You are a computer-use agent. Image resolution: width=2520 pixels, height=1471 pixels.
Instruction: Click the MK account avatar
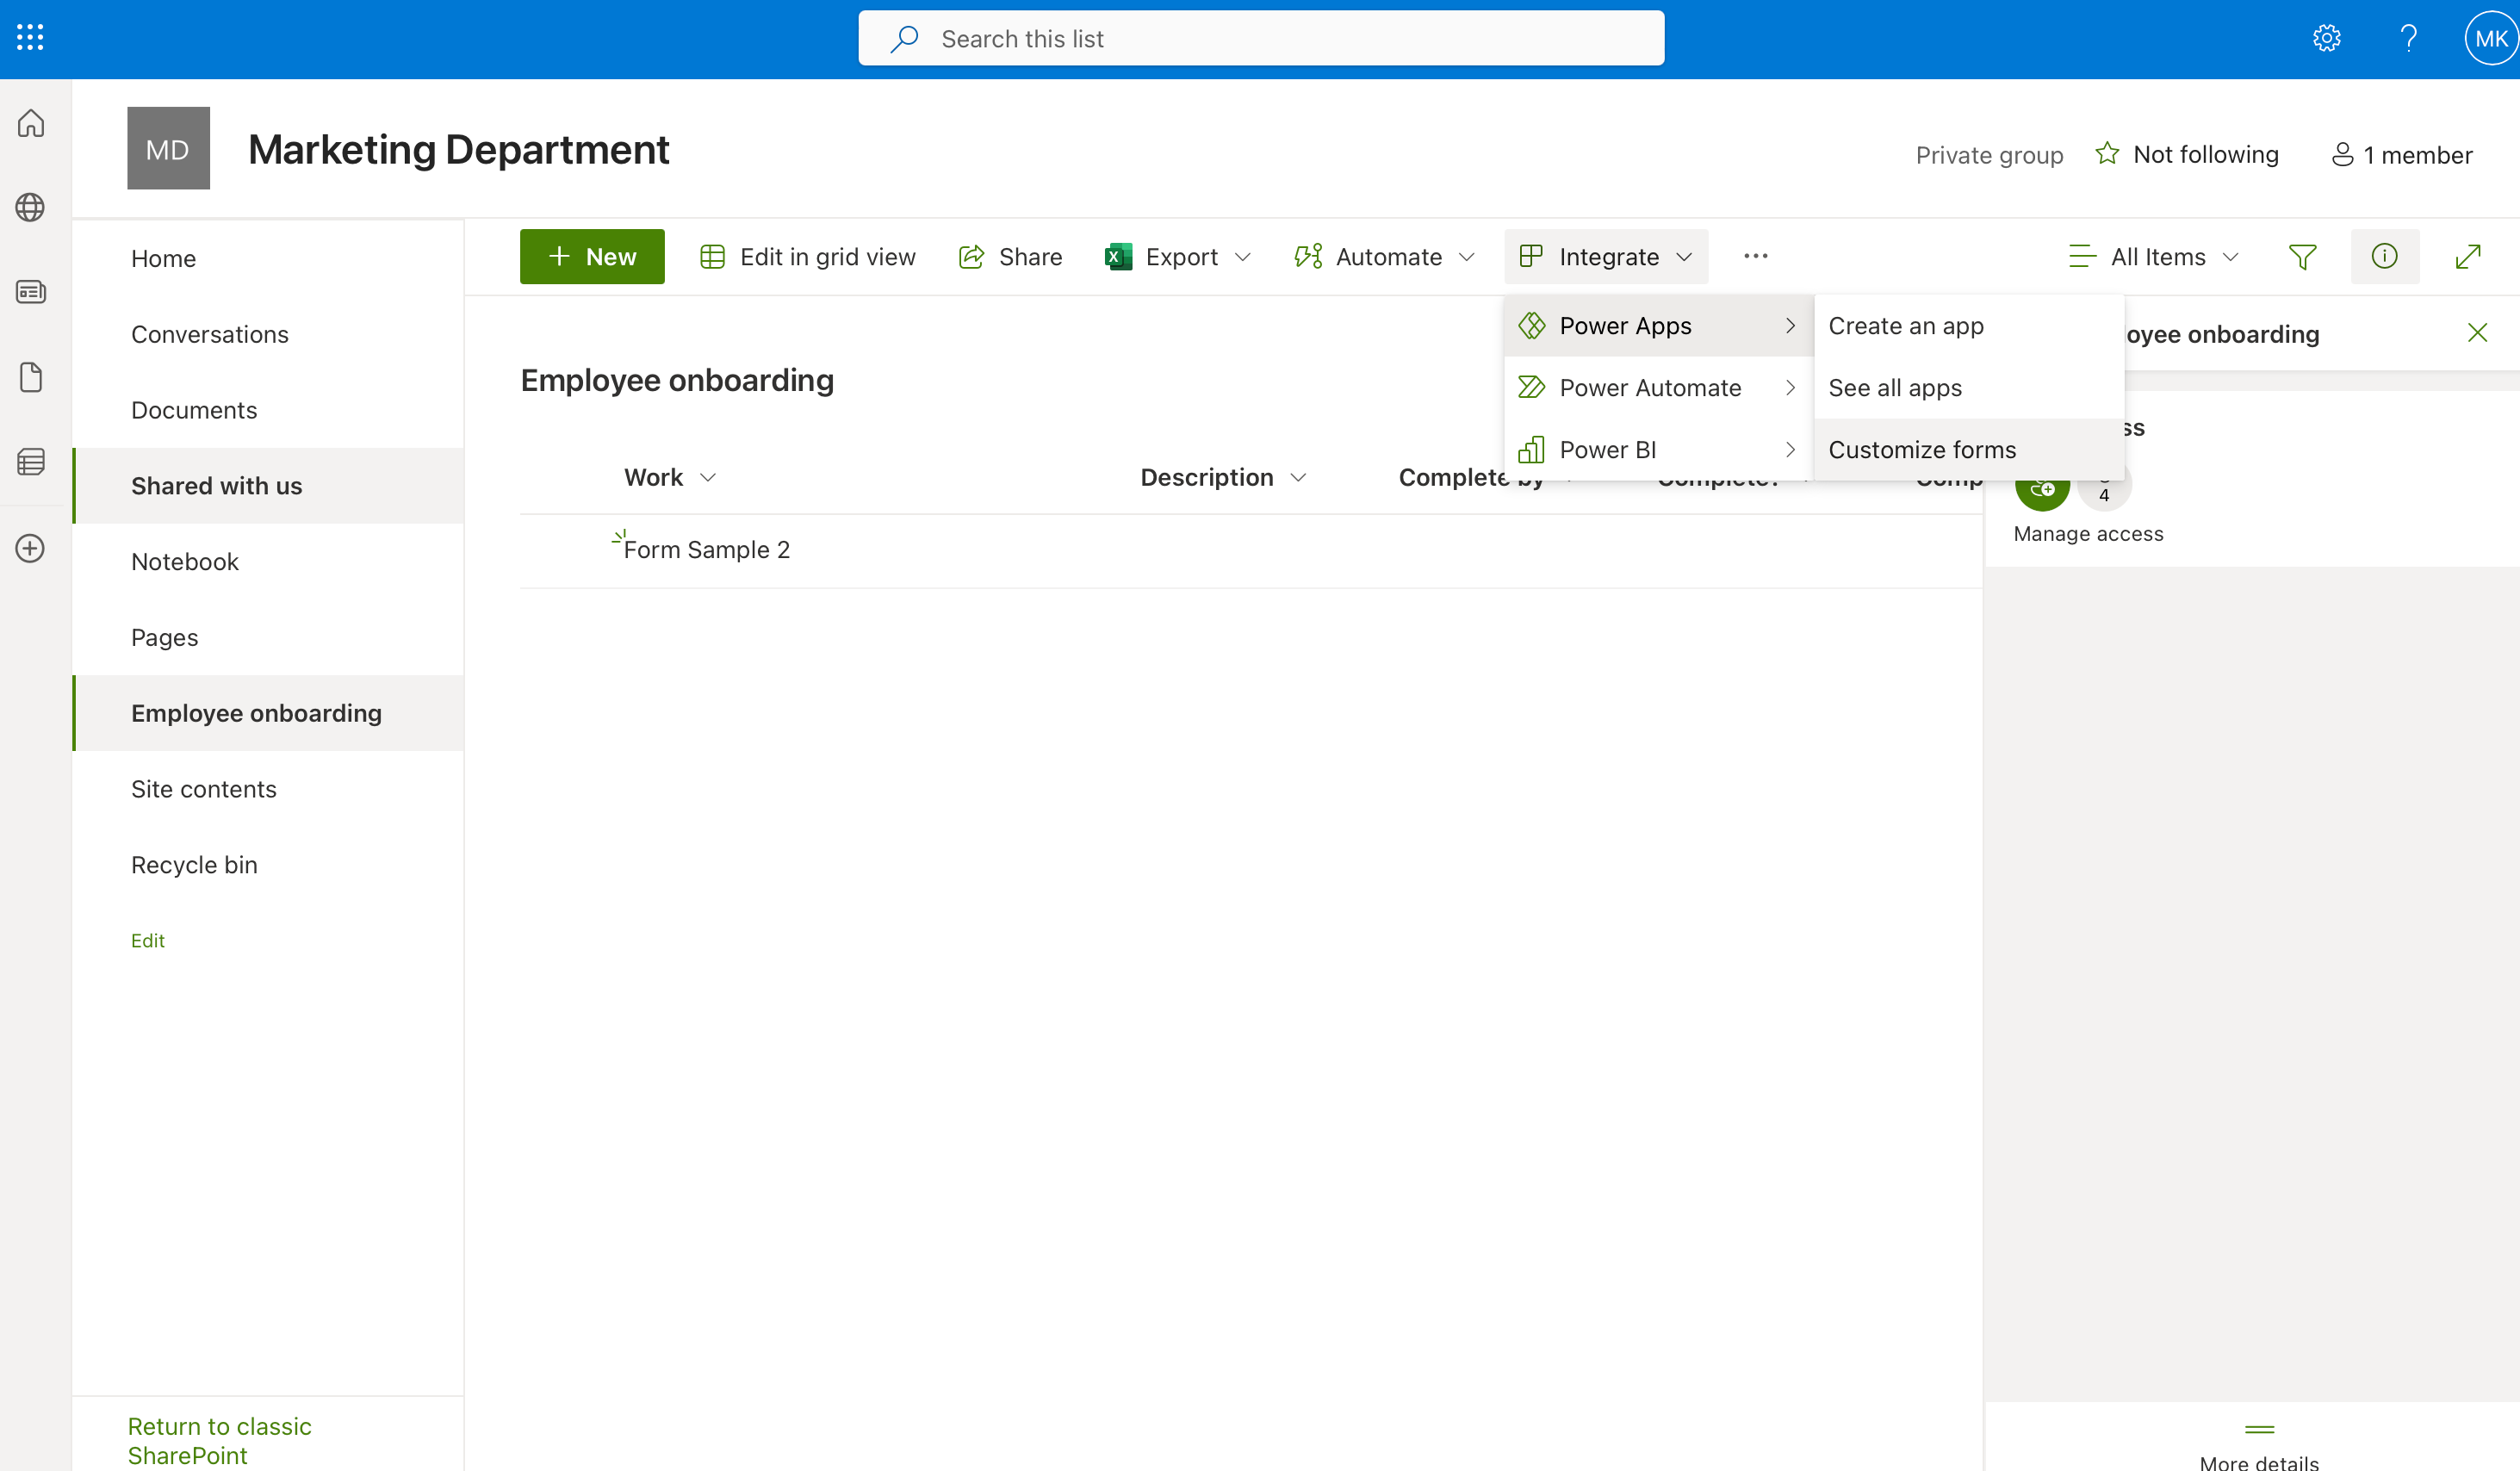point(2490,37)
